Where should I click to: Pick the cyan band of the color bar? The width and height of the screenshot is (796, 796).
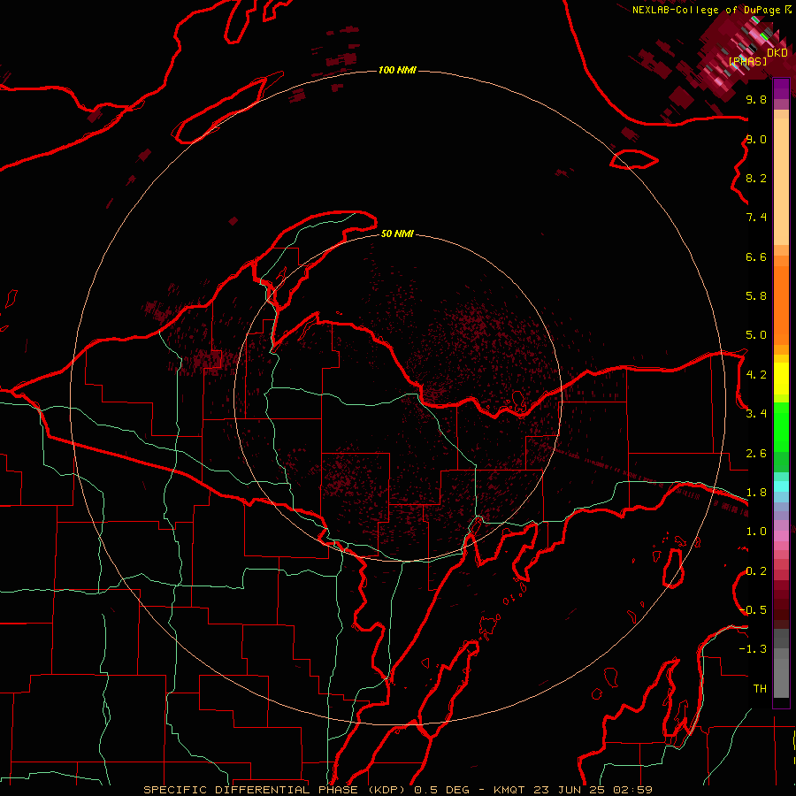[781, 486]
